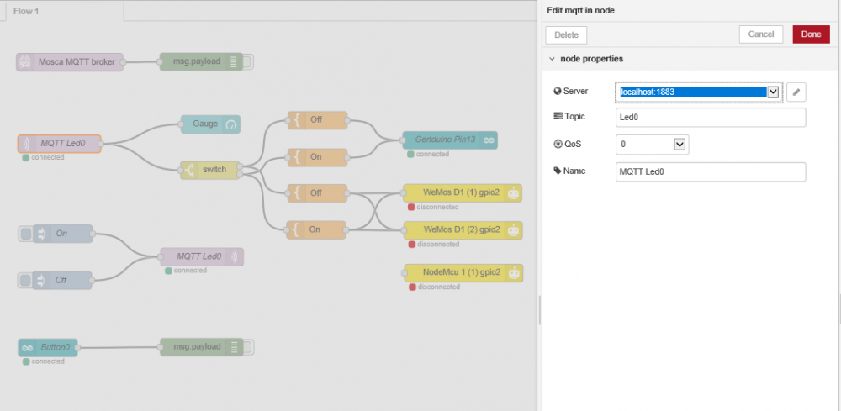This screenshot has width=841, height=411.
Task: Toggle the top msg.payload debug node button
Action: [248, 61]
